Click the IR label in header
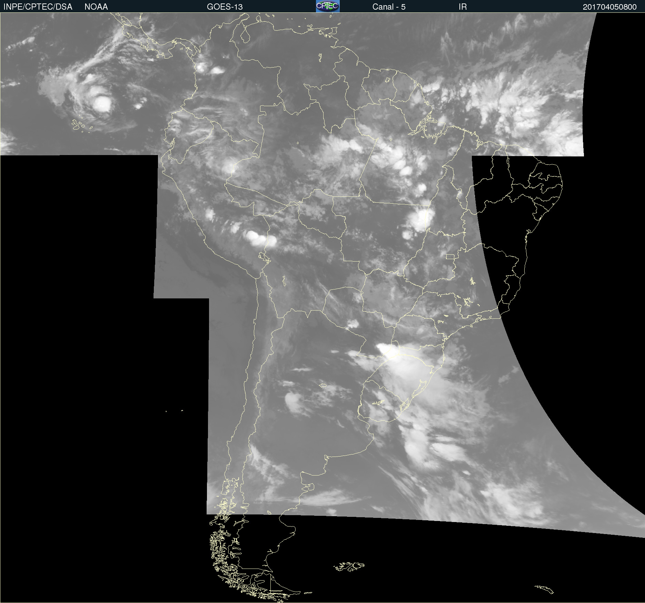645x603 pixels. point(463,7)
